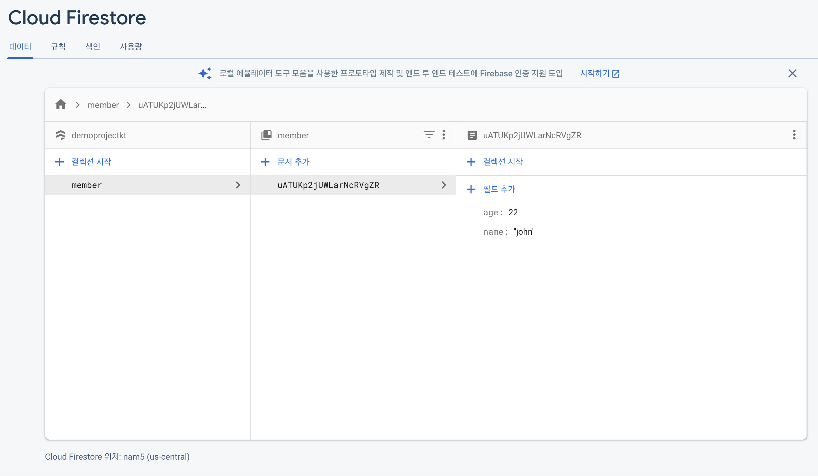Click the home icon in breadcrumb
Image resolution: width=818 pixels, height=476 pixels.
click(61, 105)
